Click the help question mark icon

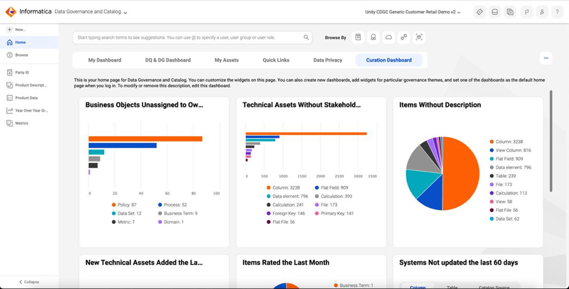coord(557,12)
